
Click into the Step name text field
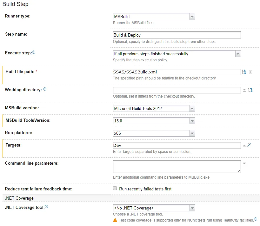point(177,35)
